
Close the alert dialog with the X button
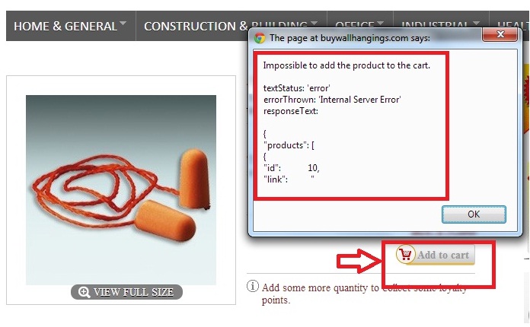coord(500,34)
